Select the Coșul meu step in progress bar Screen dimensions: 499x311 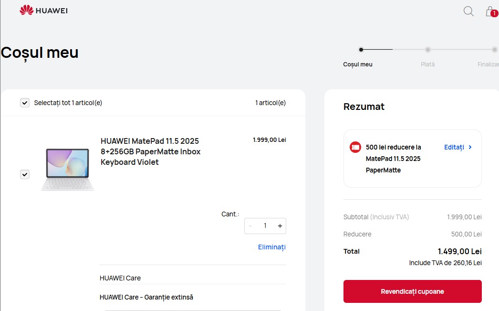(358, 64)
